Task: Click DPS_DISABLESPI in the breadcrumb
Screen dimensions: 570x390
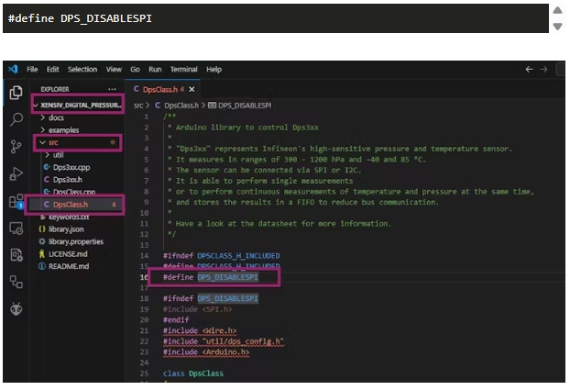Action: click(x=244, y=106)
